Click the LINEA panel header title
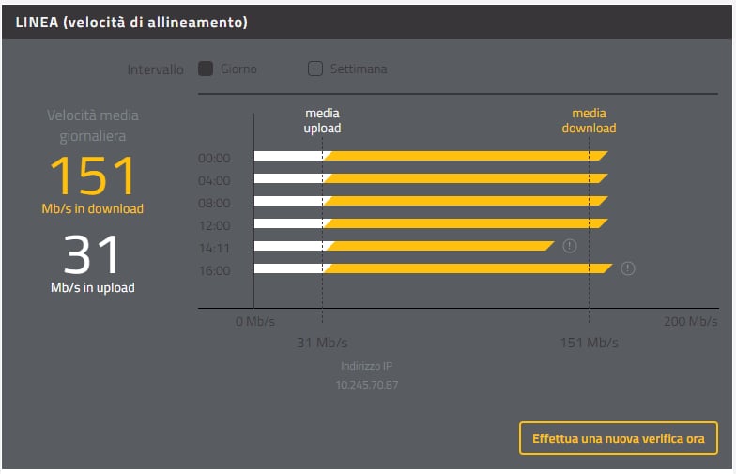Viewport: 736px width, 474px height. (131, 22)
